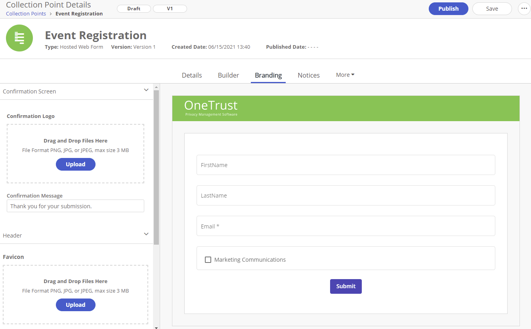Click the green collection point icon
This screenshot has width=531, height=329.
[19, 38]
